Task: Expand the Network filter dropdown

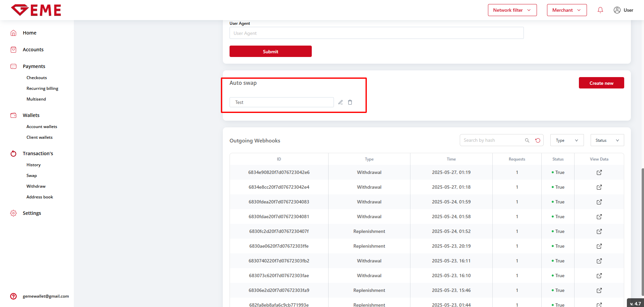Action: pos(512,10)
